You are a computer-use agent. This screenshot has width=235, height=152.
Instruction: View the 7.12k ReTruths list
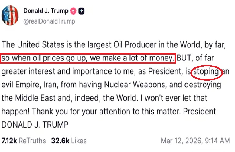coord(24,141)
